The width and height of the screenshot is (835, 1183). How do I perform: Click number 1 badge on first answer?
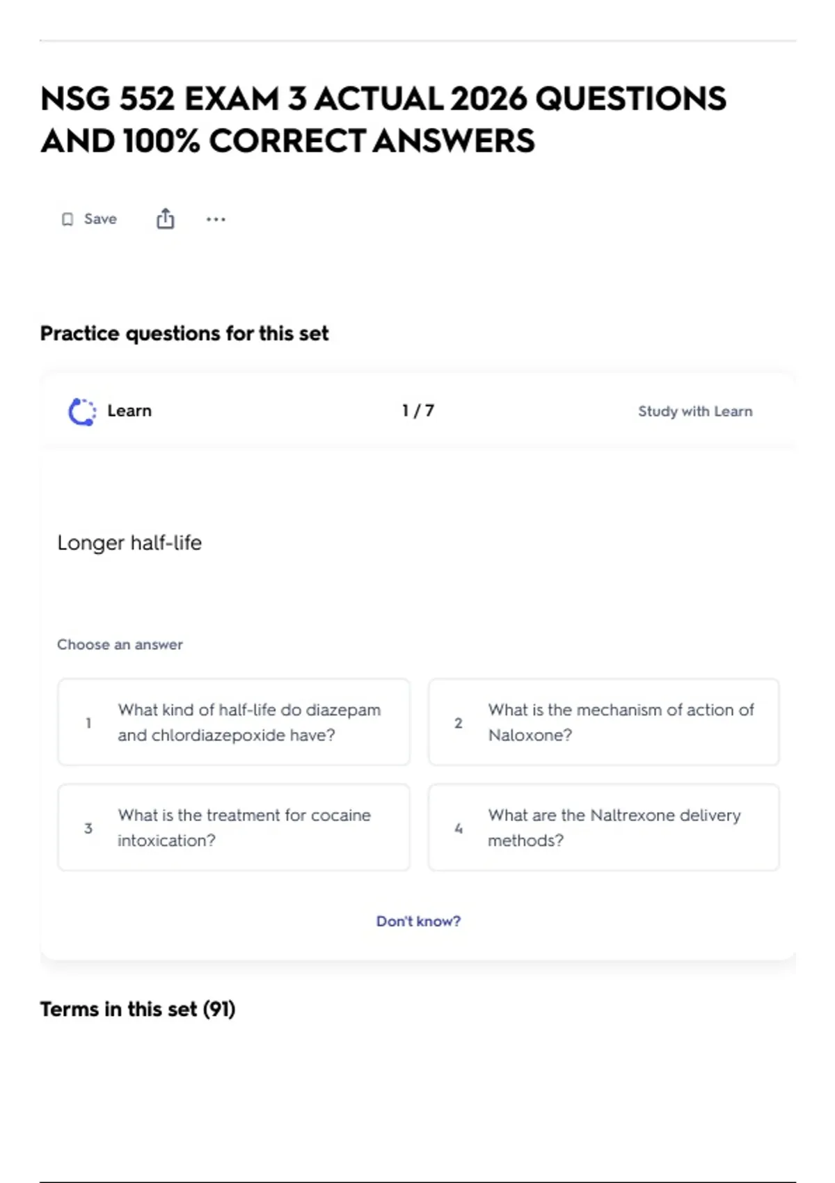click(88, 723)
